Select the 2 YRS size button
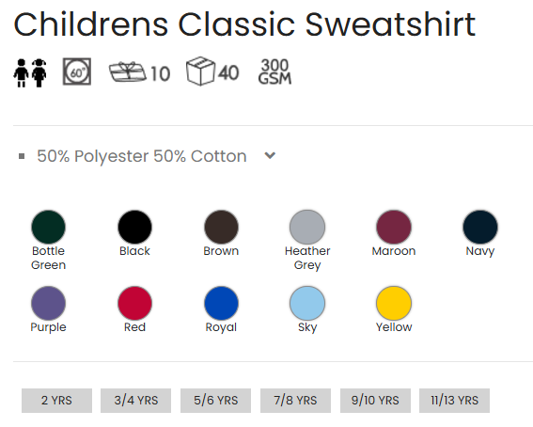This screenshot has height=427, width=533. tap(56, 401)
